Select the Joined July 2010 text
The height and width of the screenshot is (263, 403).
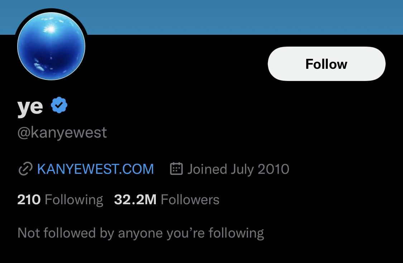point(238,169)
